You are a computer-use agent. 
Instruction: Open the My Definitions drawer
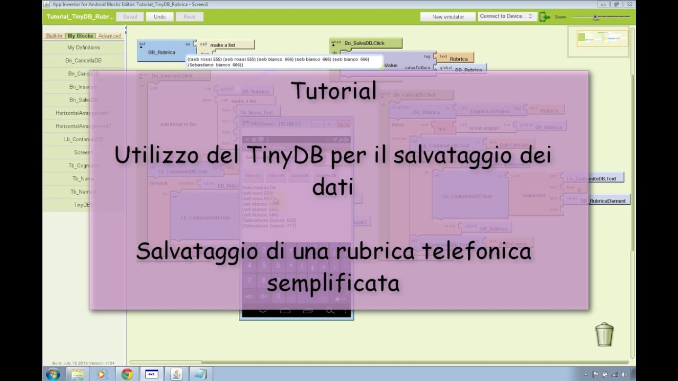[83, 48]
